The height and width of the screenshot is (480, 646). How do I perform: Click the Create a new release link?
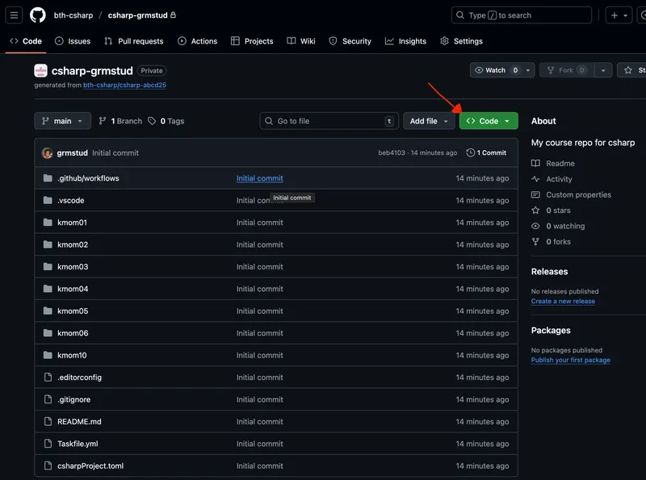[563, 301]
